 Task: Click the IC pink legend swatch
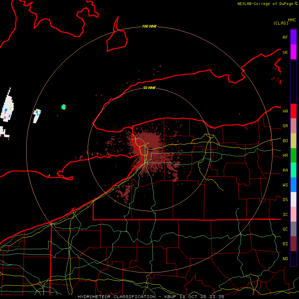pos(293,214)
